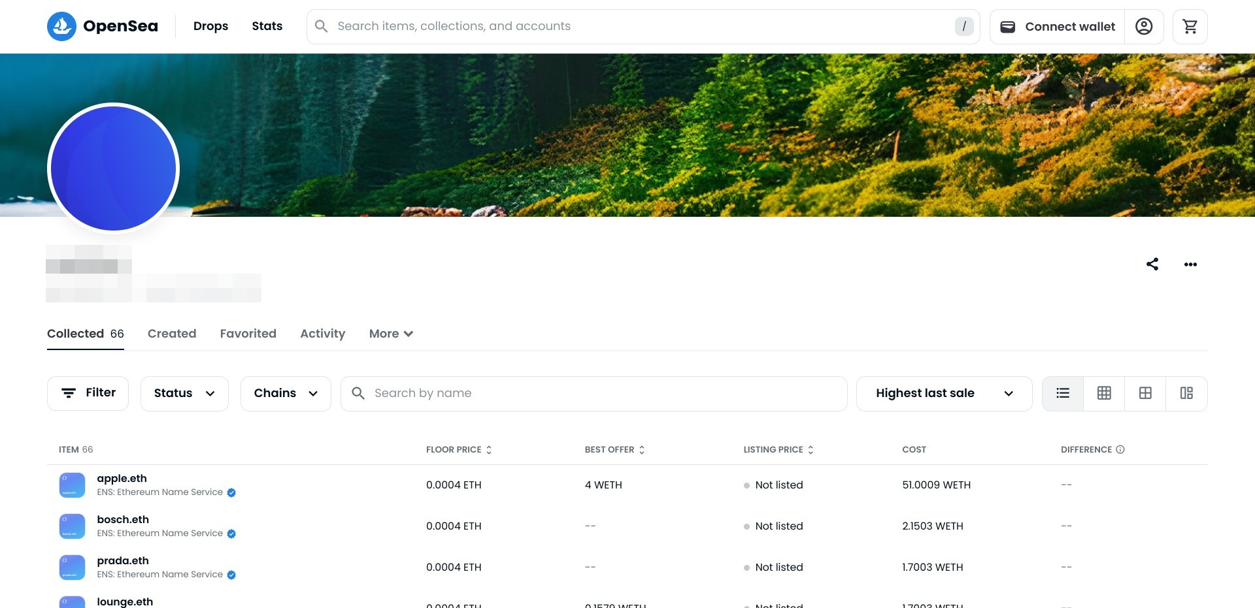This screenshot has width=1255, height=608.
Task: Open the apple.eth item thumbnail
Action: (72, 485)
